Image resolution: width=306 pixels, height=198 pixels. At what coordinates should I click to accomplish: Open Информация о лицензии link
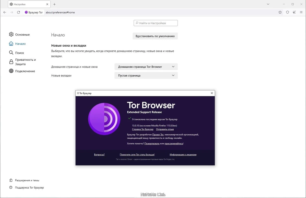(183, 154)
